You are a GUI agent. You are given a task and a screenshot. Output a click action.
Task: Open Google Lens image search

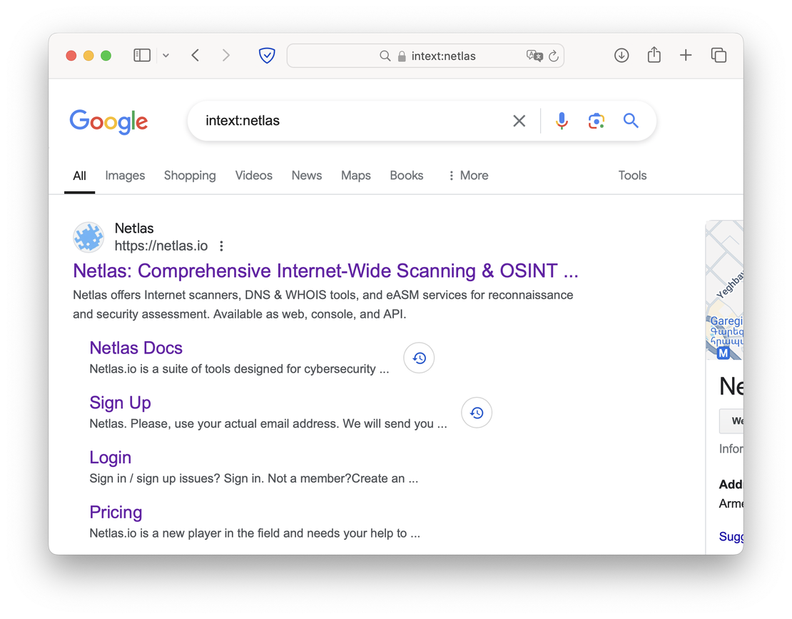tap(596, 121)
